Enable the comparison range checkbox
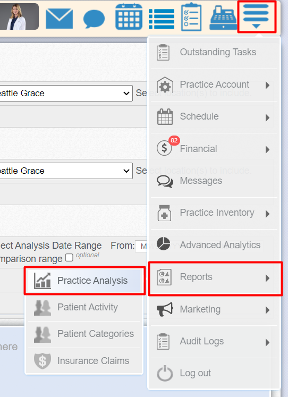The height and width of the screenshot is (397, 288). (69, 258)
